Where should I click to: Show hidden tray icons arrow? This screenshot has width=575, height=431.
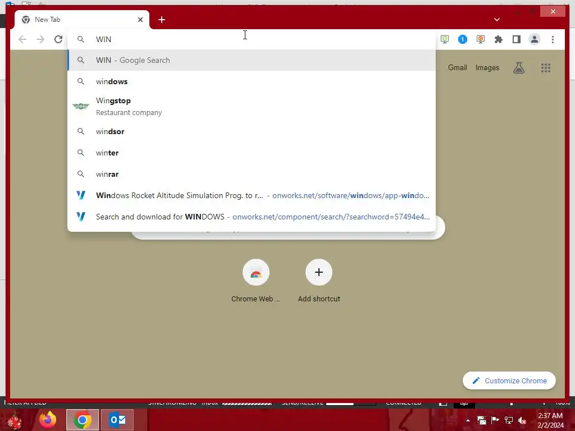[468, 420]
